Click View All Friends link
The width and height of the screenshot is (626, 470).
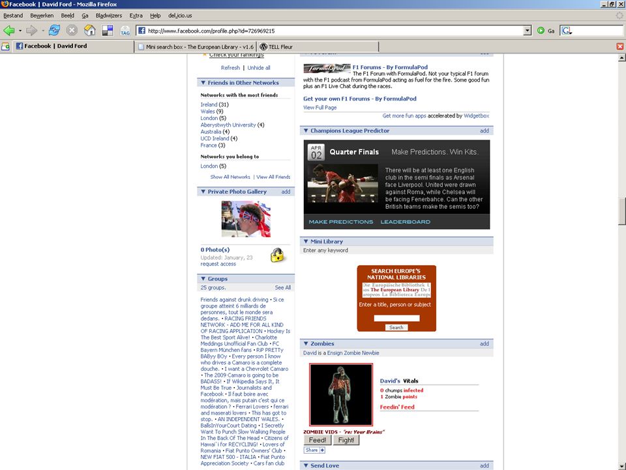click(x=273, y=177)
